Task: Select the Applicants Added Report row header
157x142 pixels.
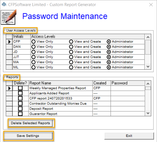Action: coord(9,93)
